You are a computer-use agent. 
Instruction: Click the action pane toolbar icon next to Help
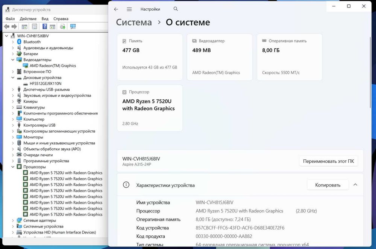(53, 26)
